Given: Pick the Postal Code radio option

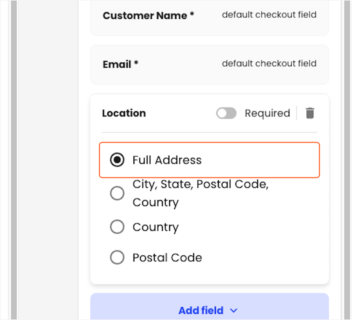Looking at the screenshot, I should (117, 257).
